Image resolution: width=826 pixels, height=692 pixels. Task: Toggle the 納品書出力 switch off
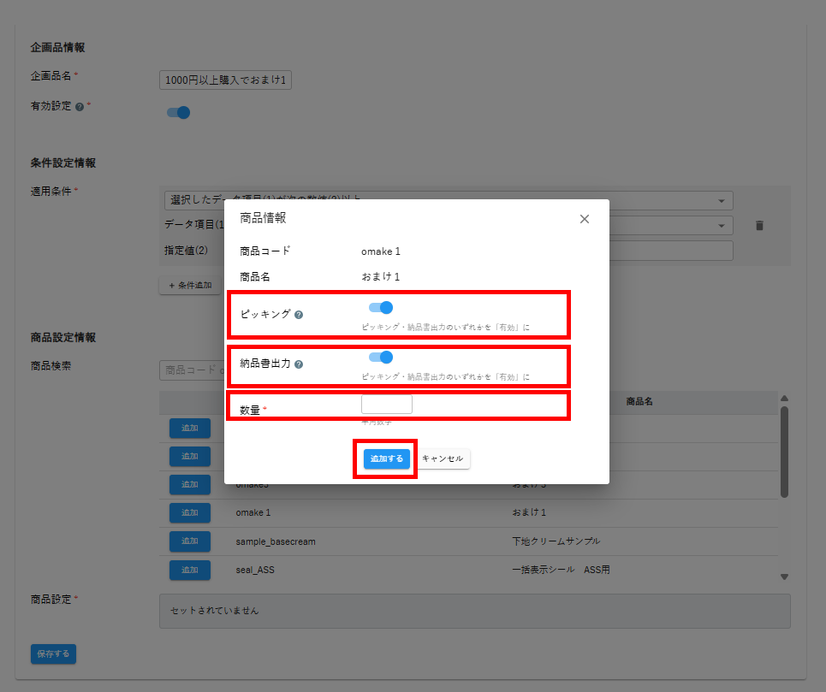pos(381,358)
